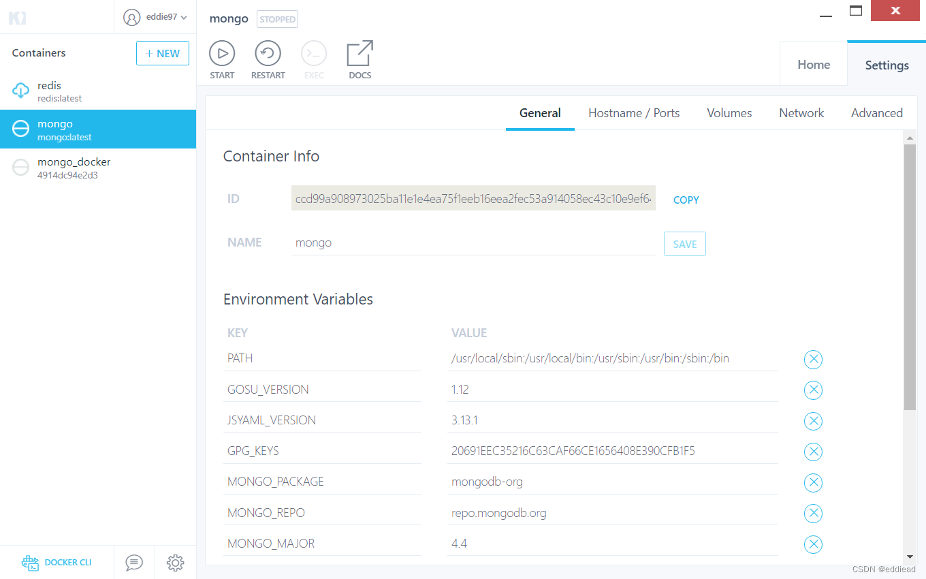Edit the container NAME field
The width and height of the screenshot is (926, 579).
point(473,242)
